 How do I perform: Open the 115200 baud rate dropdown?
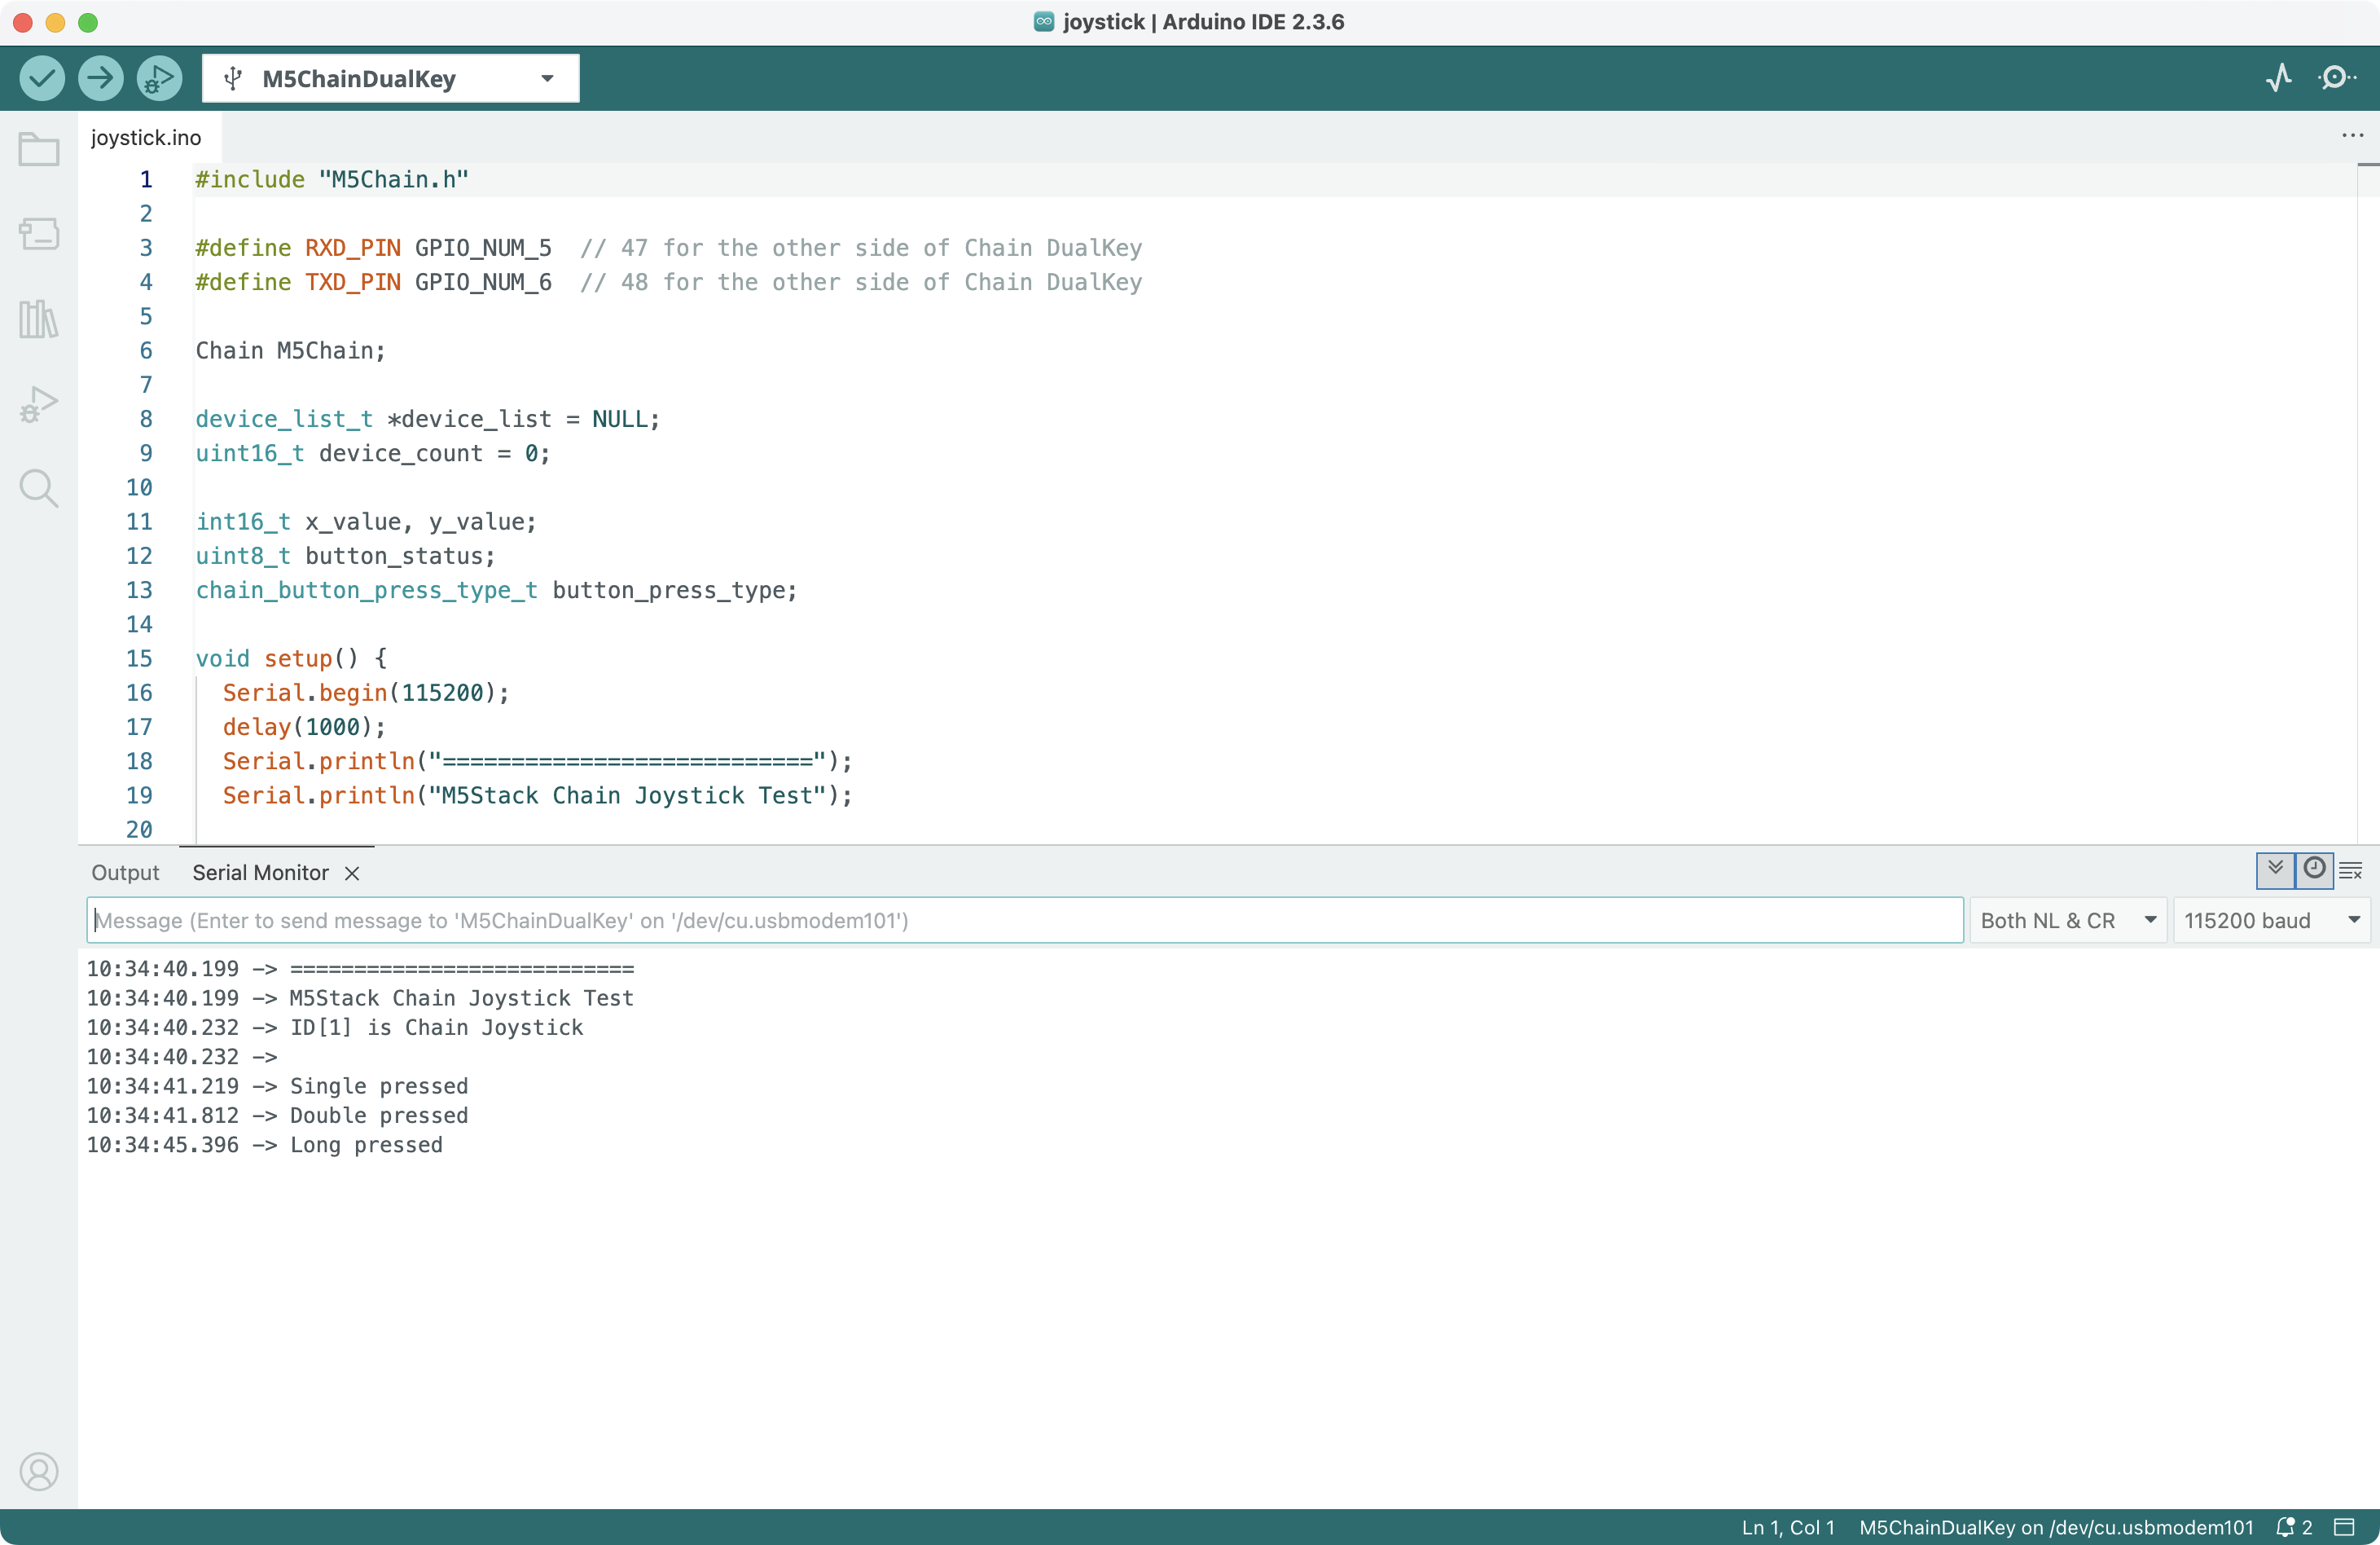pyautogui.click(x=2270, y=921)
